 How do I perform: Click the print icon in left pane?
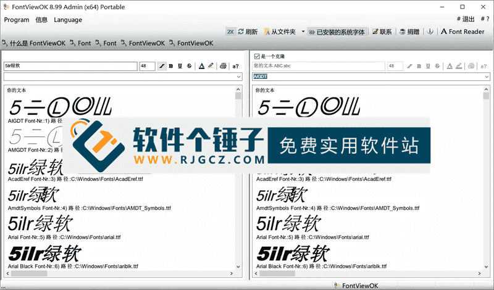point(224,66)
